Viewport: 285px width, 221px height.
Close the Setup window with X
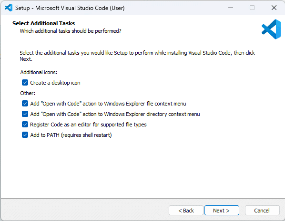(274, 8)
